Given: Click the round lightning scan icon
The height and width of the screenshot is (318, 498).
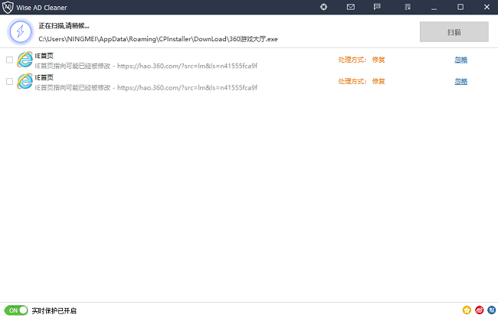Looking at the screenshot, I should pyautogui.click(x=21, y=31).
